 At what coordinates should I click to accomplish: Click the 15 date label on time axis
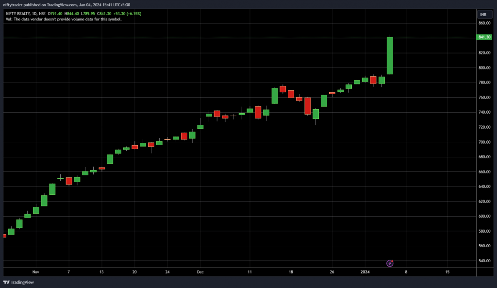447,272
